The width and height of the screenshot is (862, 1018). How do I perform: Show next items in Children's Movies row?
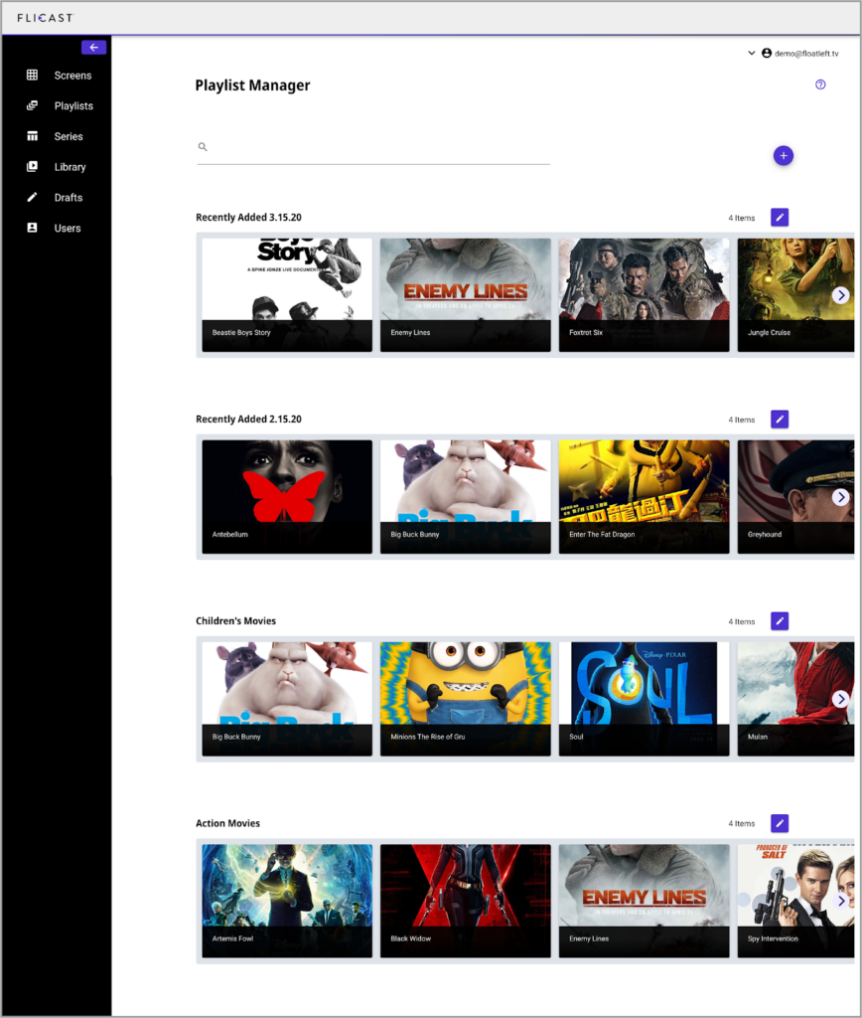pos(840,699)
